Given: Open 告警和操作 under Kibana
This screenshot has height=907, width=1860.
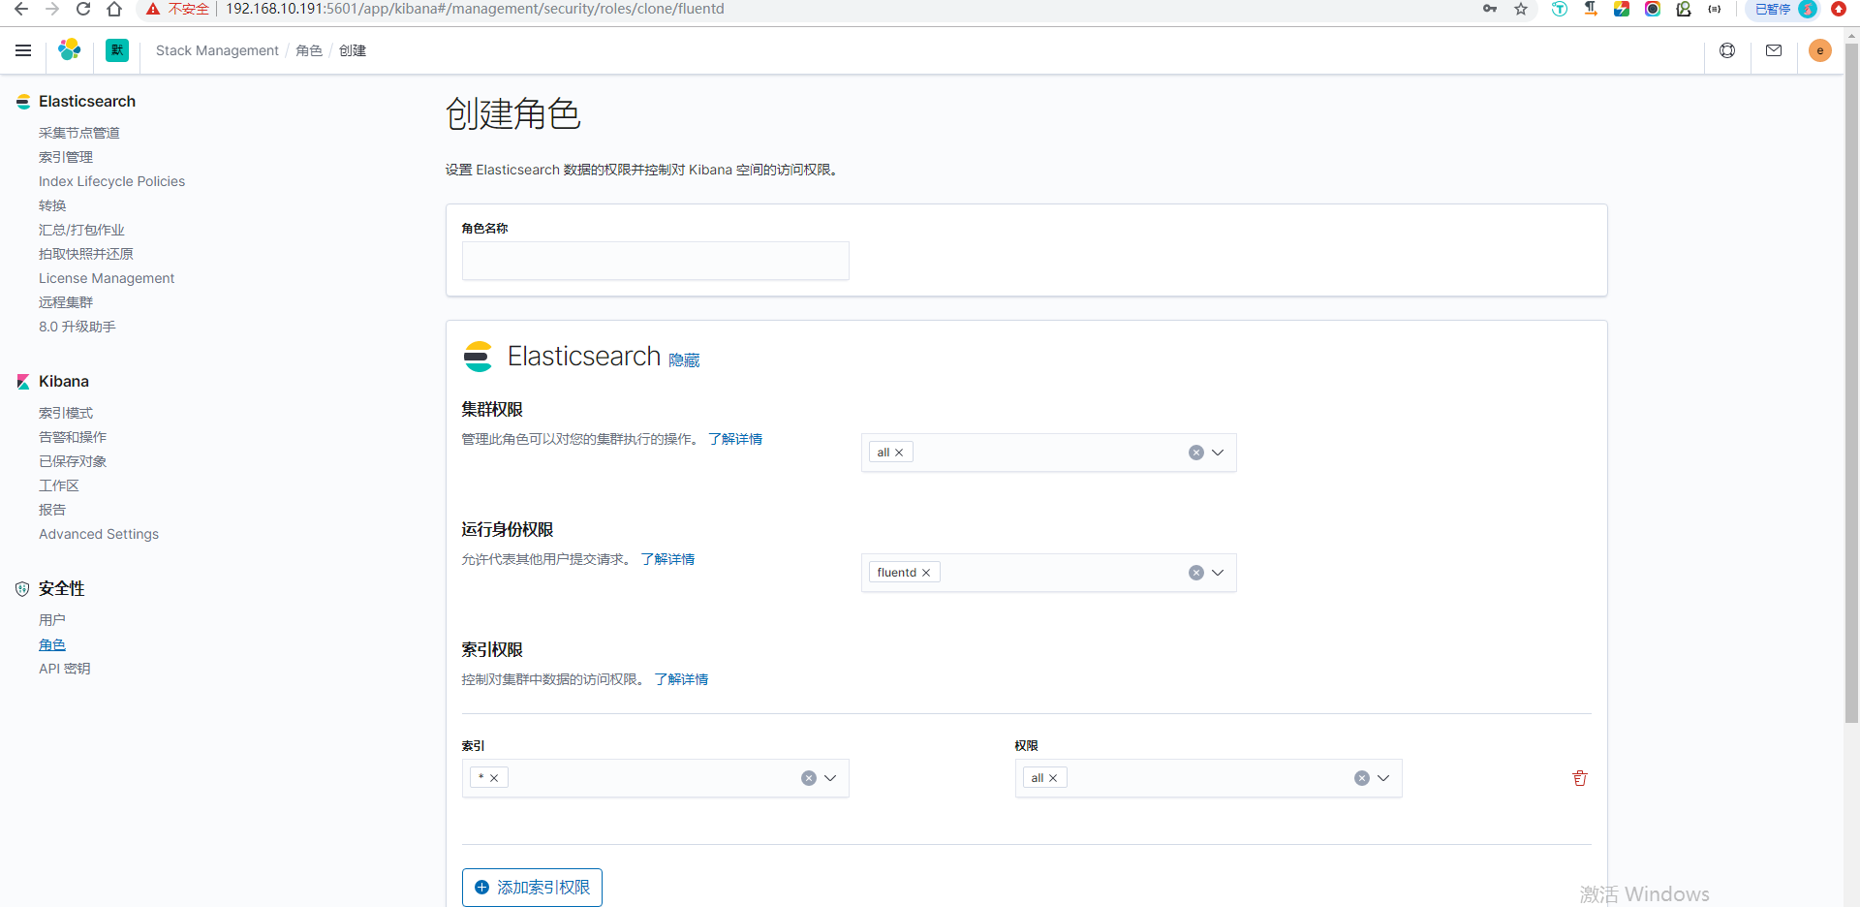Looking at the screenshot, I should (73, 437).
